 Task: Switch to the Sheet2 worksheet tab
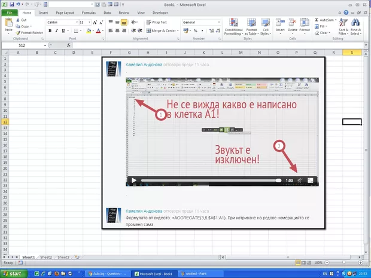(x=45, y=257)
